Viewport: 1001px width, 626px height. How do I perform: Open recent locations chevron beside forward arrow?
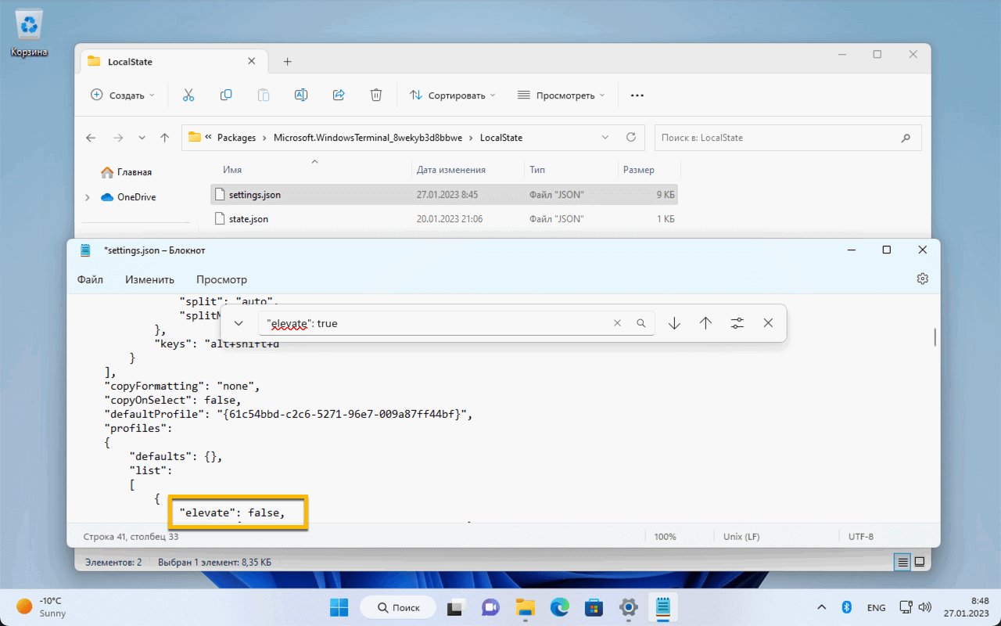(142, 138)
